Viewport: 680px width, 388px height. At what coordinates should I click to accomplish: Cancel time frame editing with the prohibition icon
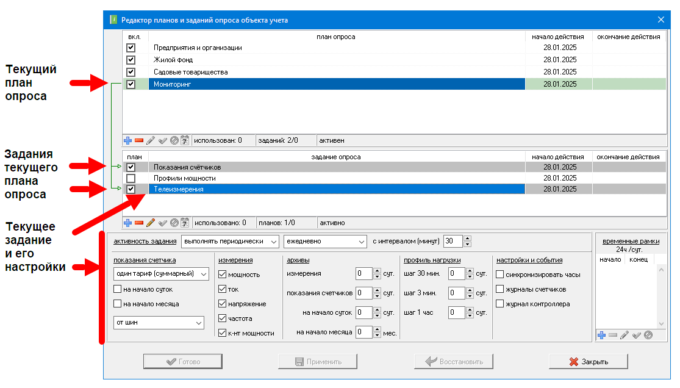(x=648, y=335)
